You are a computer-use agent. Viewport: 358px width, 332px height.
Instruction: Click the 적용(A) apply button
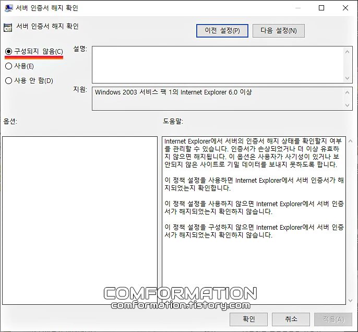point(333,319)
